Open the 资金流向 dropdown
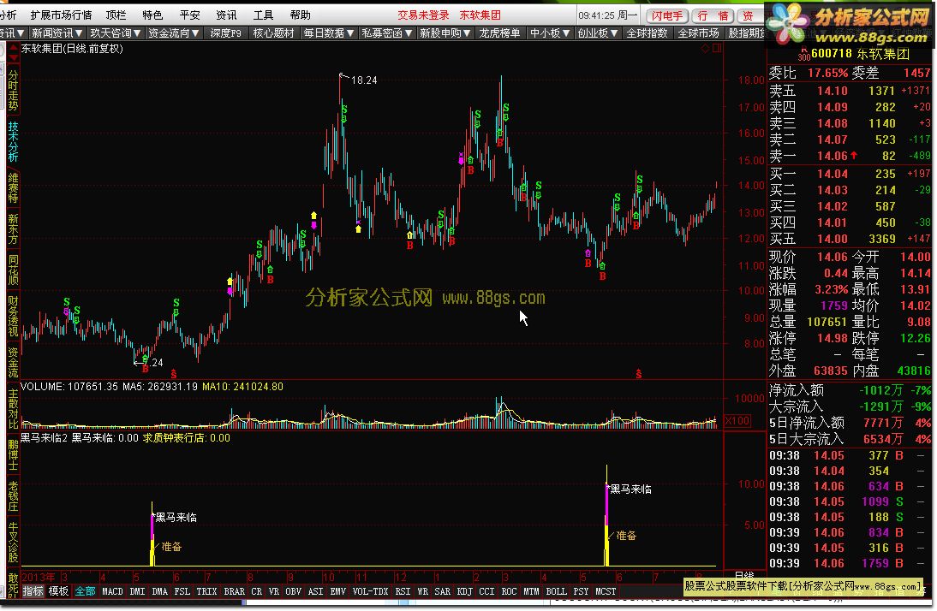Image resolution: width=937 pixels, height=611 pixels. coord(173,33)
